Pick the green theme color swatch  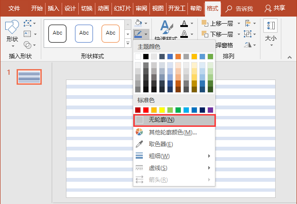click(x=210, y=56)
